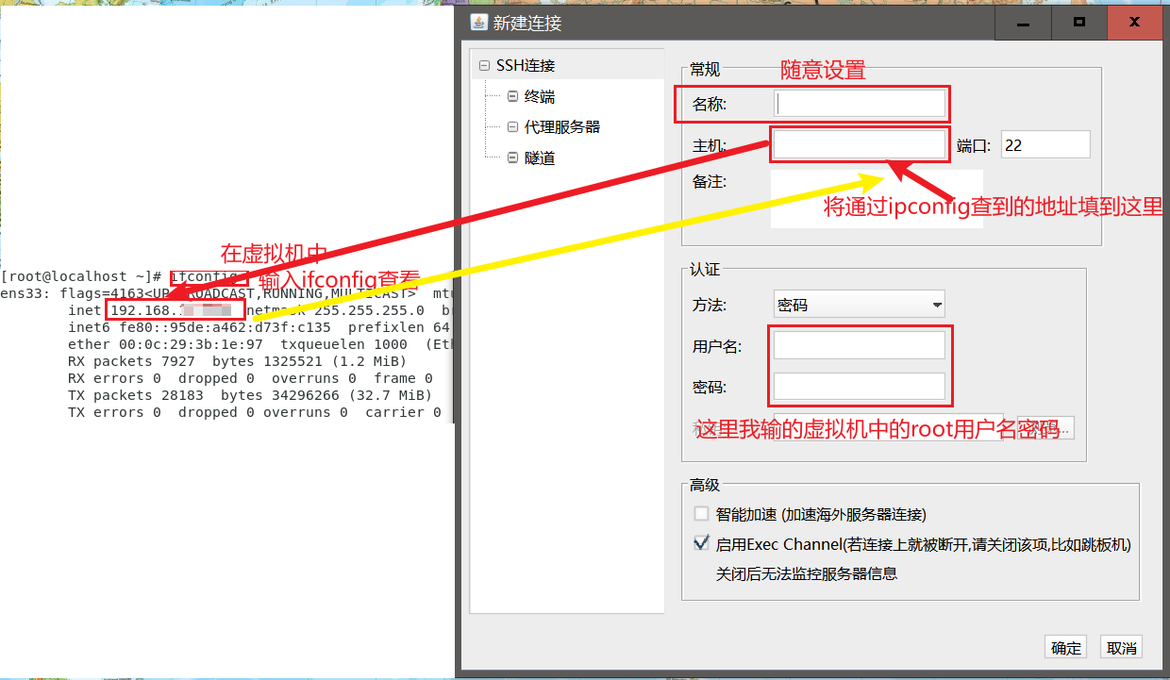This screenshot has width=1170, height=680.
Task: Focus the 密码 password field
Action: (860, 386)
